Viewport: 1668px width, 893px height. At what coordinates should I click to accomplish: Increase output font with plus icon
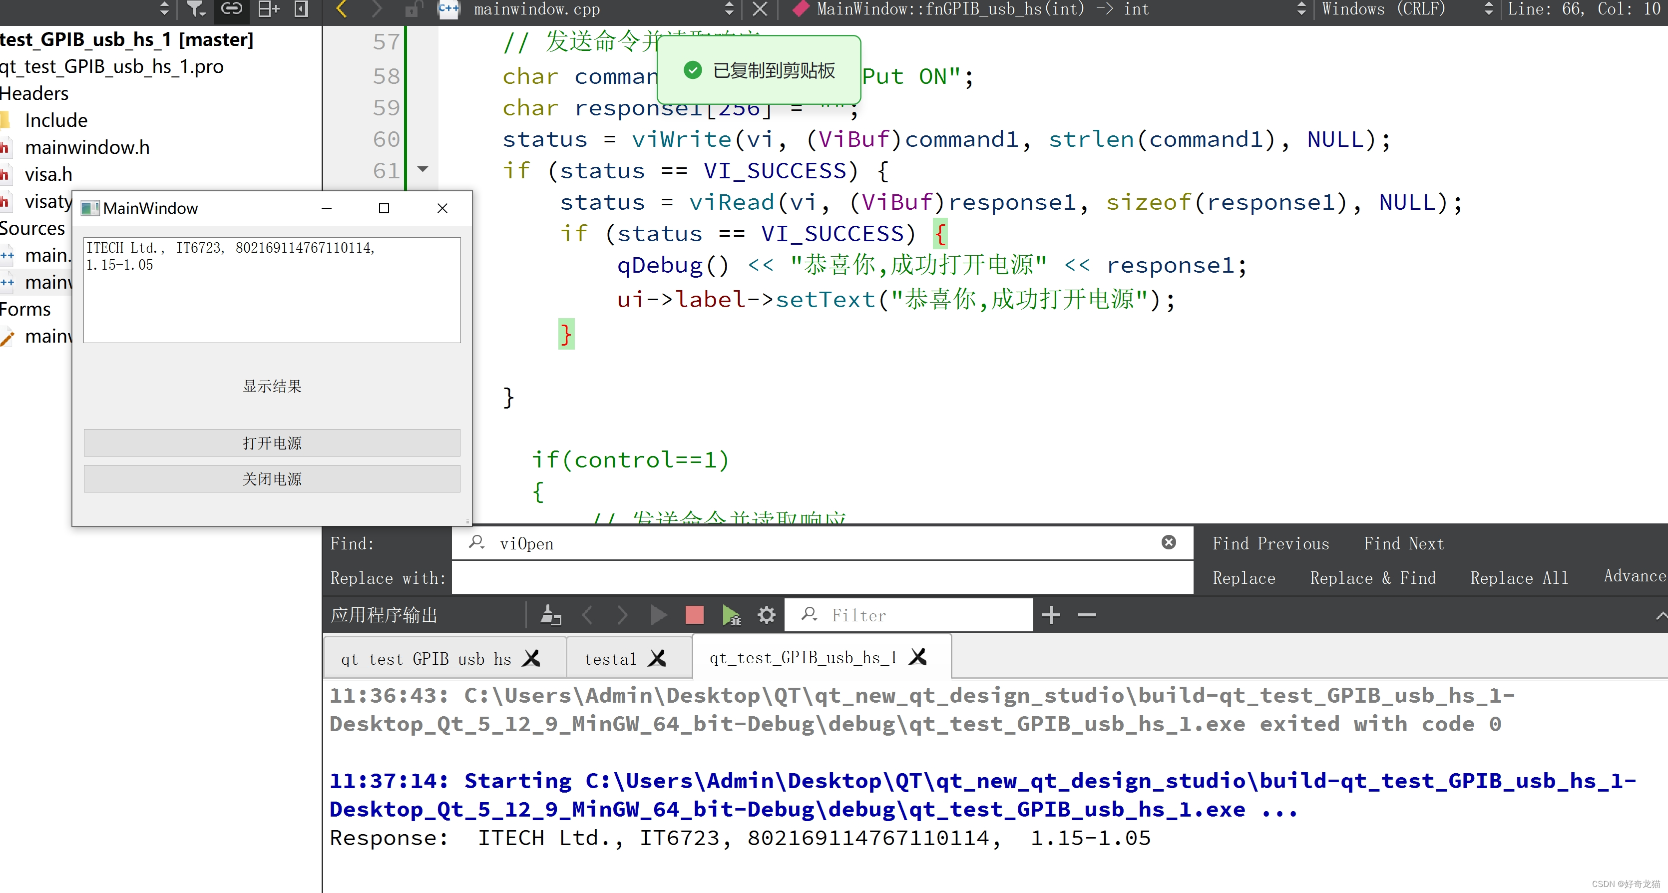click(x=1051, y=614)
